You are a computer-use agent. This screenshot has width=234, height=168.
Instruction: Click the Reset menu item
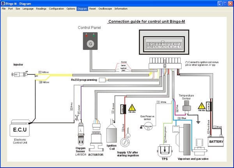[x=92, y=8]
